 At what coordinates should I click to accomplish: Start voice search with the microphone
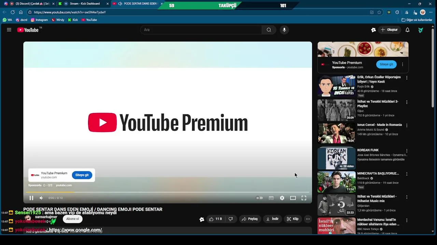[284, 30]
